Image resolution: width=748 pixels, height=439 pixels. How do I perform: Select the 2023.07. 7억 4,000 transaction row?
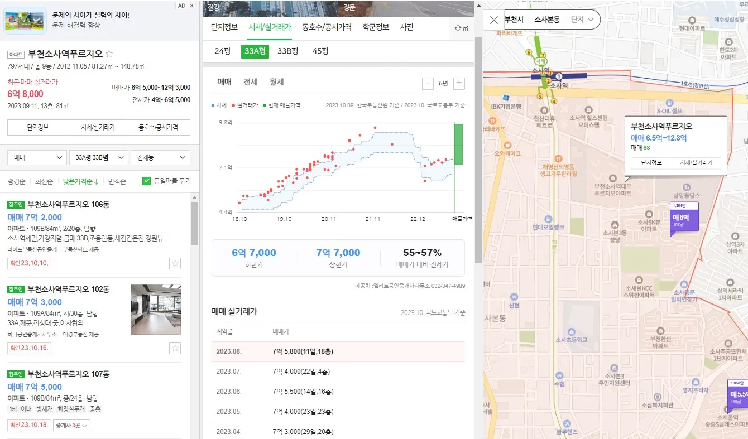point(338,372)
